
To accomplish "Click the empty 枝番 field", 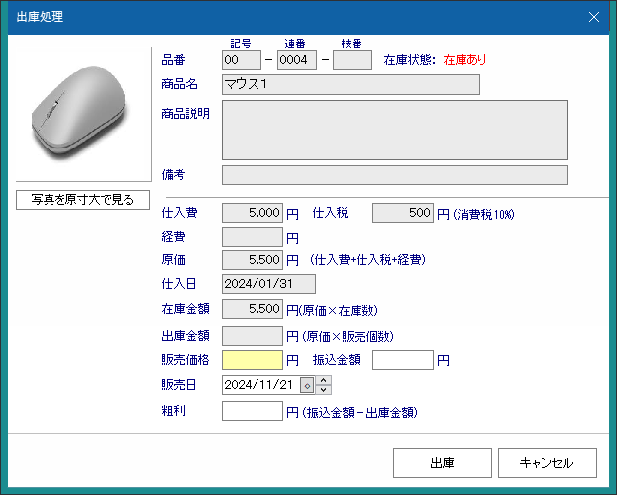I will [x=352, y=60].
